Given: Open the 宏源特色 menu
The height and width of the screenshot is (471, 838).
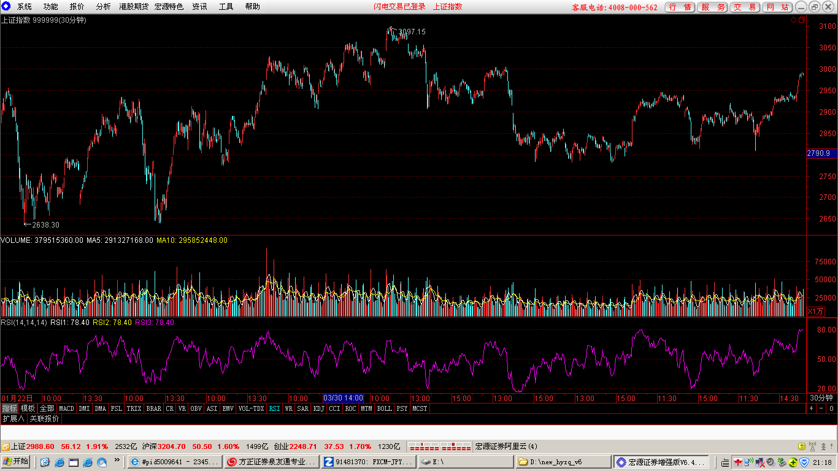Looking at the screenshot, I should (169, 7).
